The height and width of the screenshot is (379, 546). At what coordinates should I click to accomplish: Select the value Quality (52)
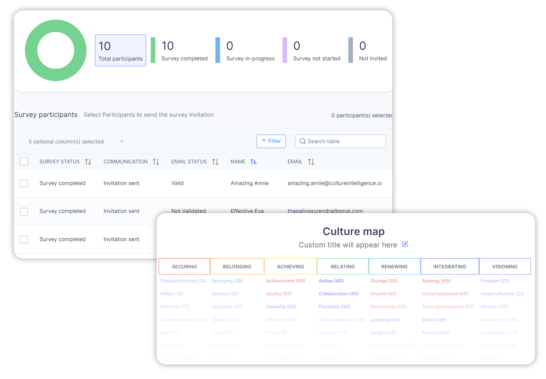click(x=279, y=293)
